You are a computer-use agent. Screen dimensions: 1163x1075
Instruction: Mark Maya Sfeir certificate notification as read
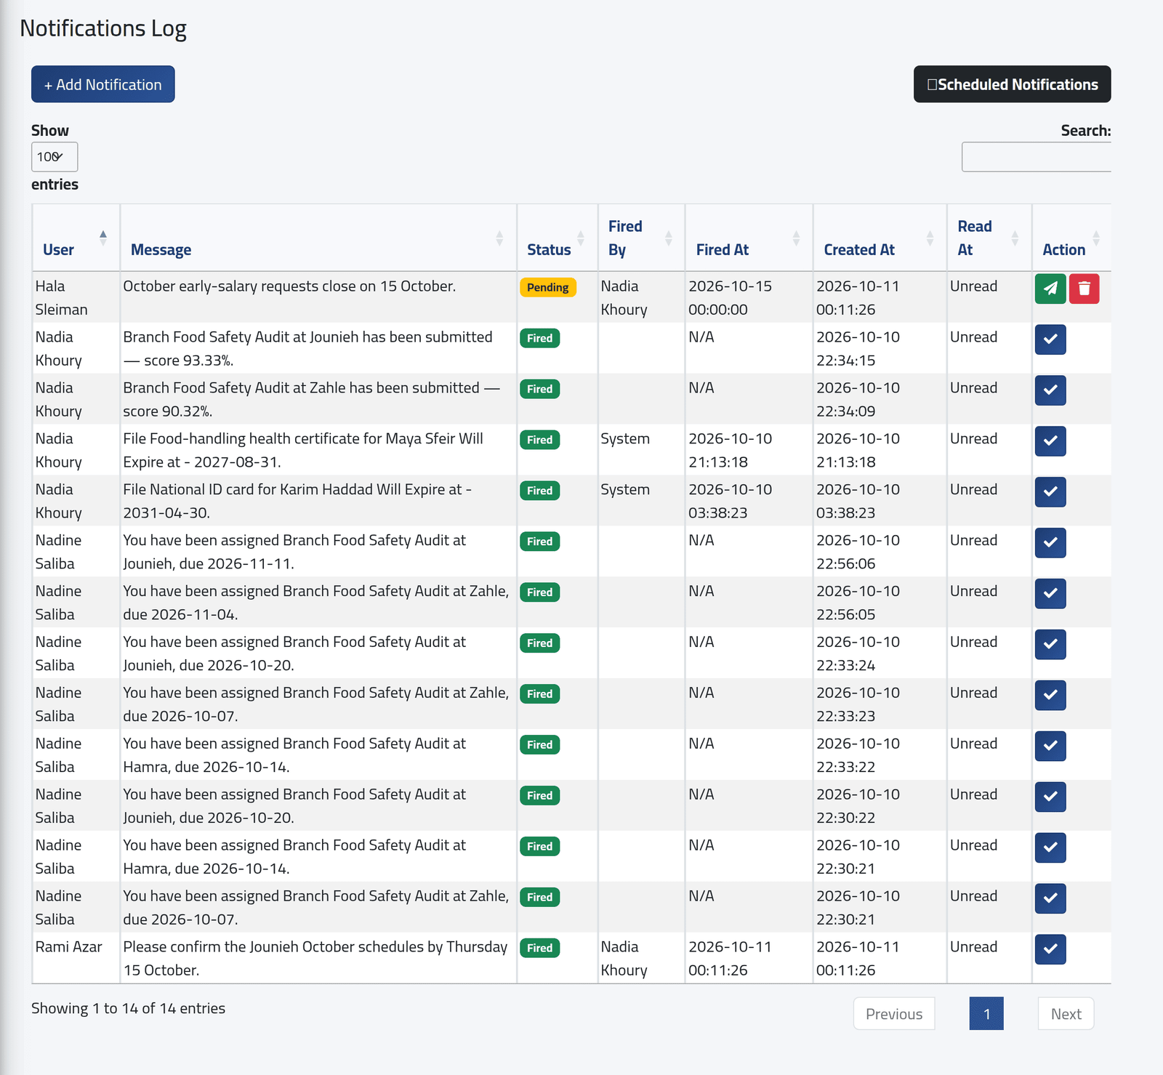click(1050, 441)
